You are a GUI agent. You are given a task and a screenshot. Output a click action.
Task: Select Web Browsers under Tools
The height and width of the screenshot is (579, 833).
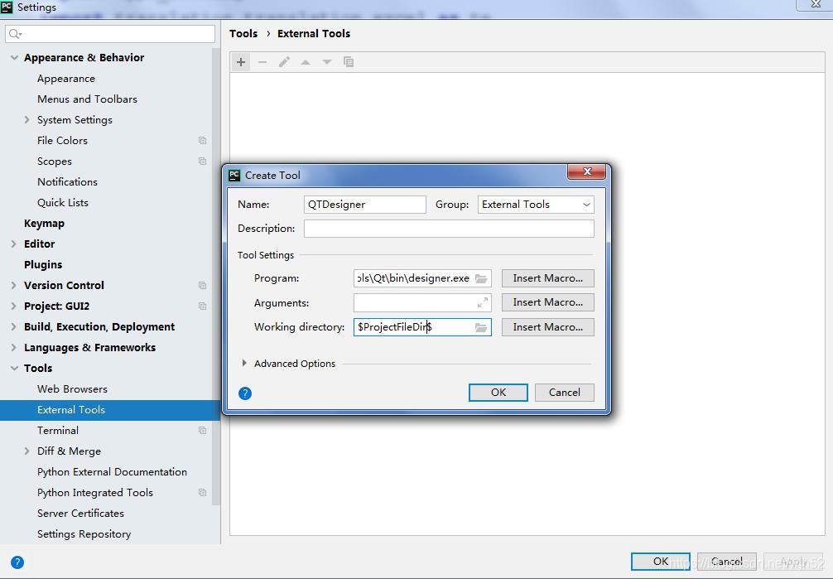click(72, 389)
